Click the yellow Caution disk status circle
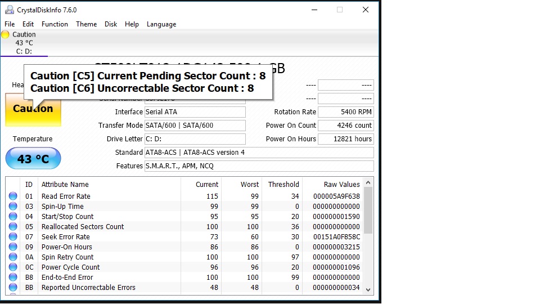Viewport: 540px width, 304px height. [x=5, y=34]
